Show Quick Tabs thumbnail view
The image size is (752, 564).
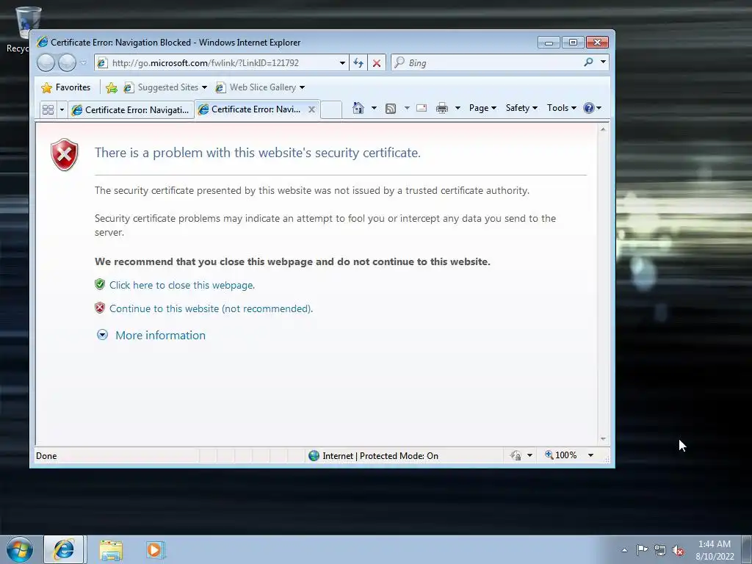tap(48, 110)
